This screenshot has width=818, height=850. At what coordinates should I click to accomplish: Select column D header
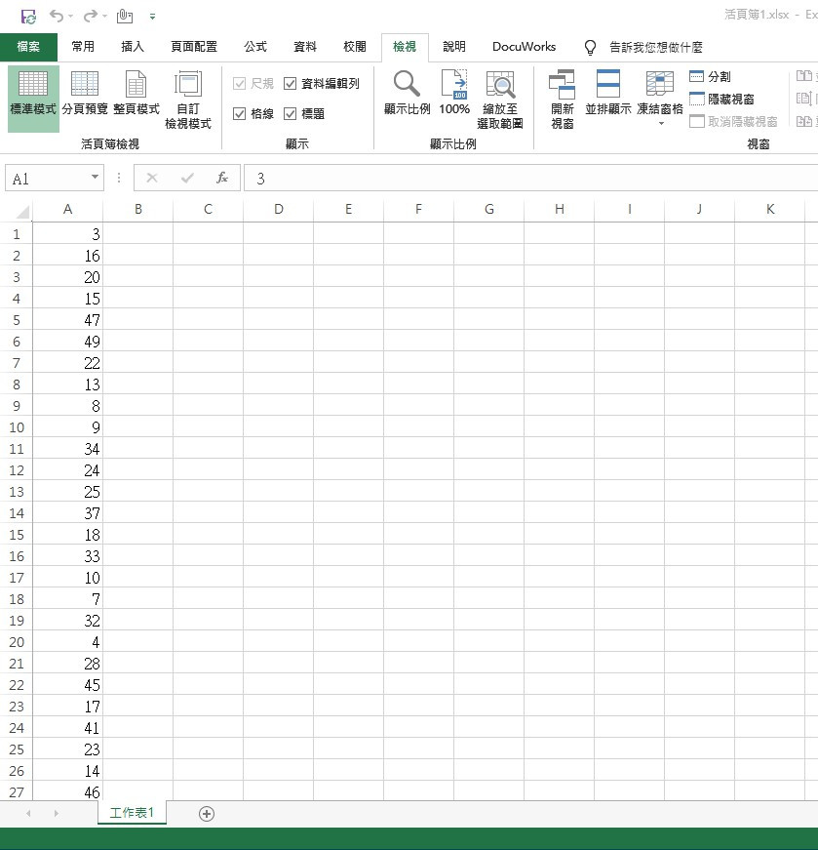coord(279,209)
